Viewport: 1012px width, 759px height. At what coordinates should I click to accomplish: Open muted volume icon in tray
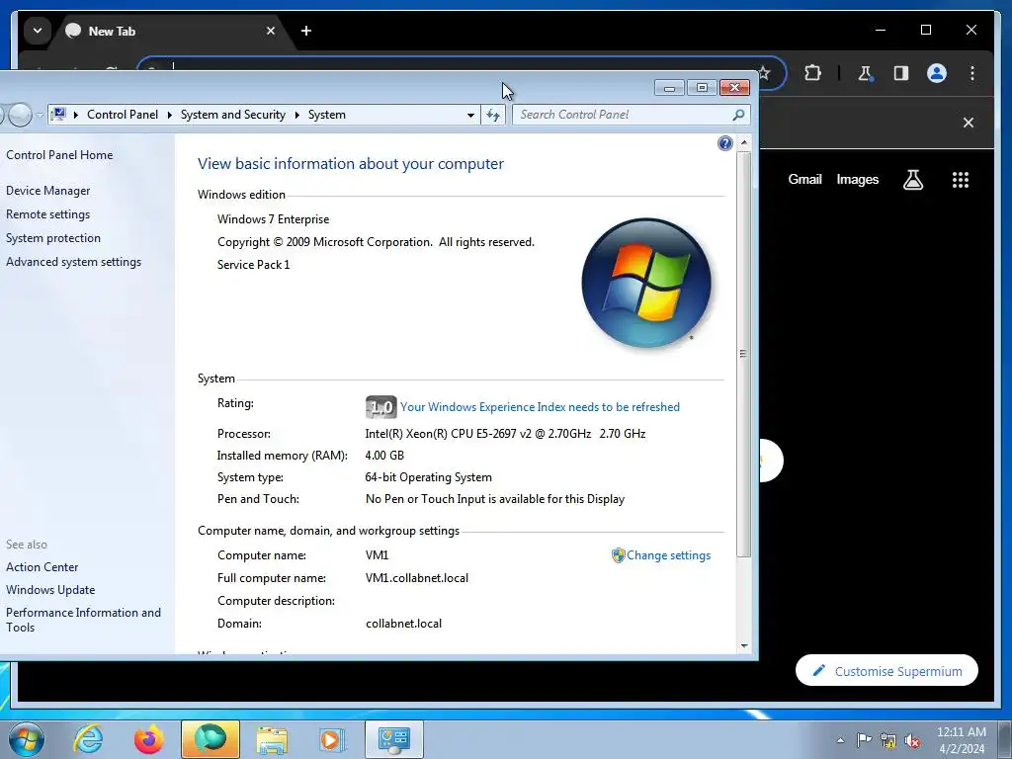coord(912,740)
